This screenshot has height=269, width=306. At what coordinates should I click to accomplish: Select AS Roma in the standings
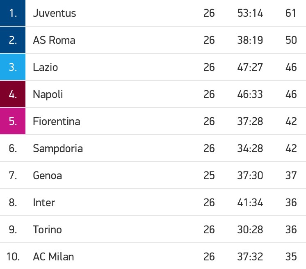click(x=54, y=40)
